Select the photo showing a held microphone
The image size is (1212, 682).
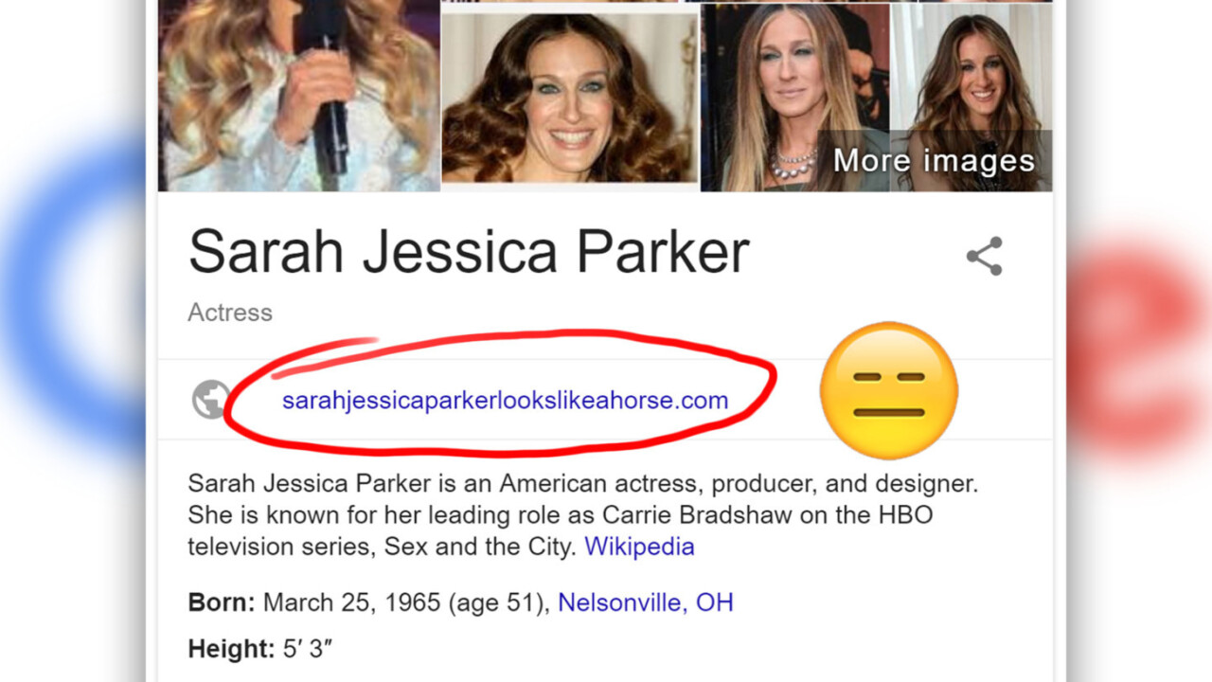click(299, 96)
